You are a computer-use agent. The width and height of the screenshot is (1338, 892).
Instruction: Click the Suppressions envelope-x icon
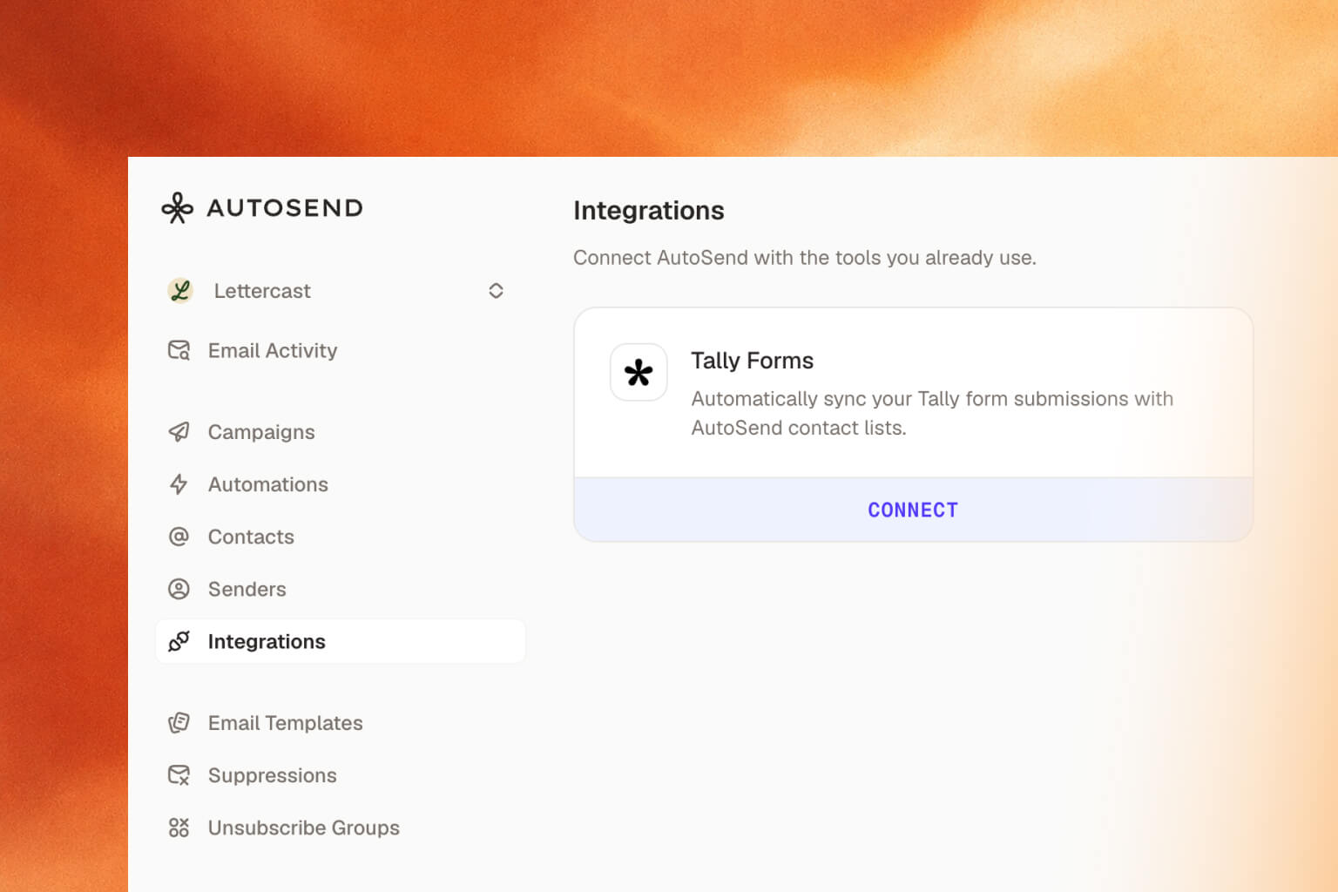click(x=179, y=775)
